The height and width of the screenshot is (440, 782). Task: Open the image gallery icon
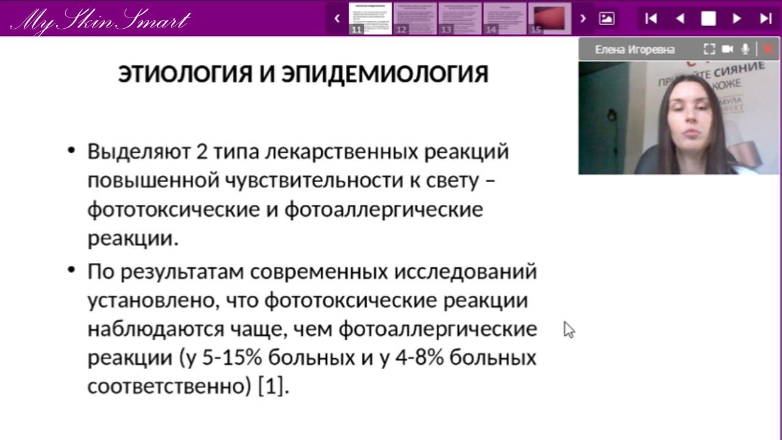(x=607, y=18)
